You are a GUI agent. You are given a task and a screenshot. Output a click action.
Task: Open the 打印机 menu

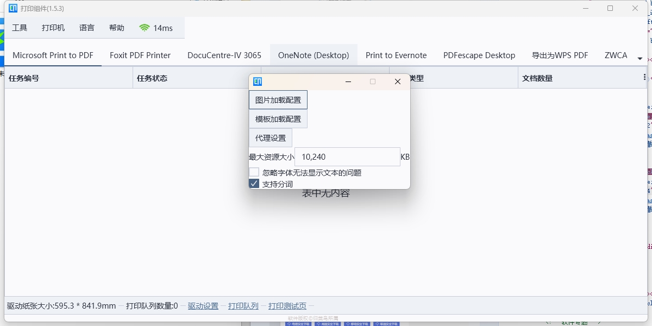[x=53, y=28]
